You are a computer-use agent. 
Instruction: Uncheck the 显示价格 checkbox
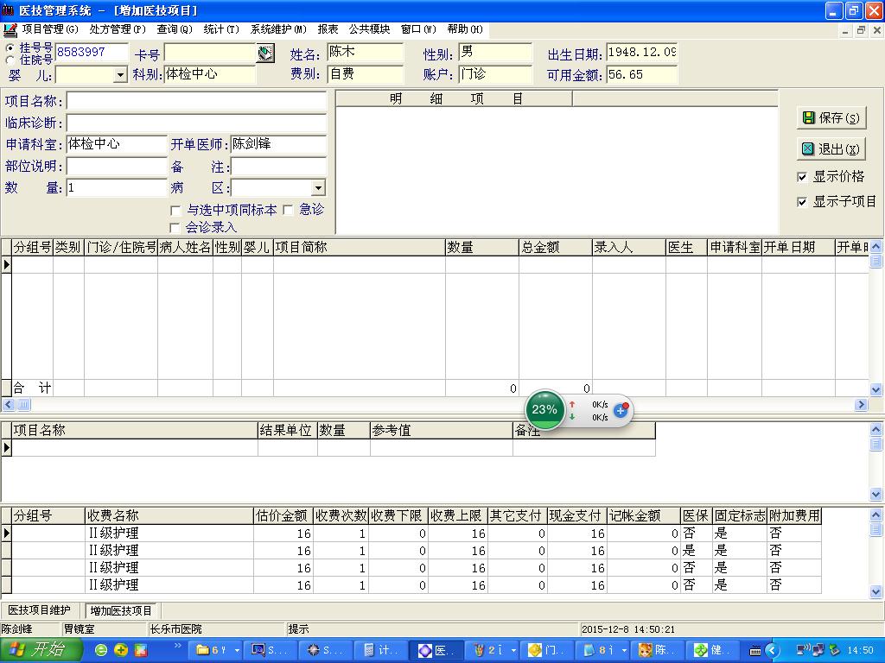pos(802,177)
